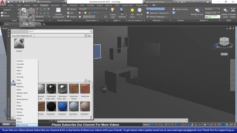The image size is (237, 133).
Task: Click the Materials Browser button
Action: (x=156, y=9)
